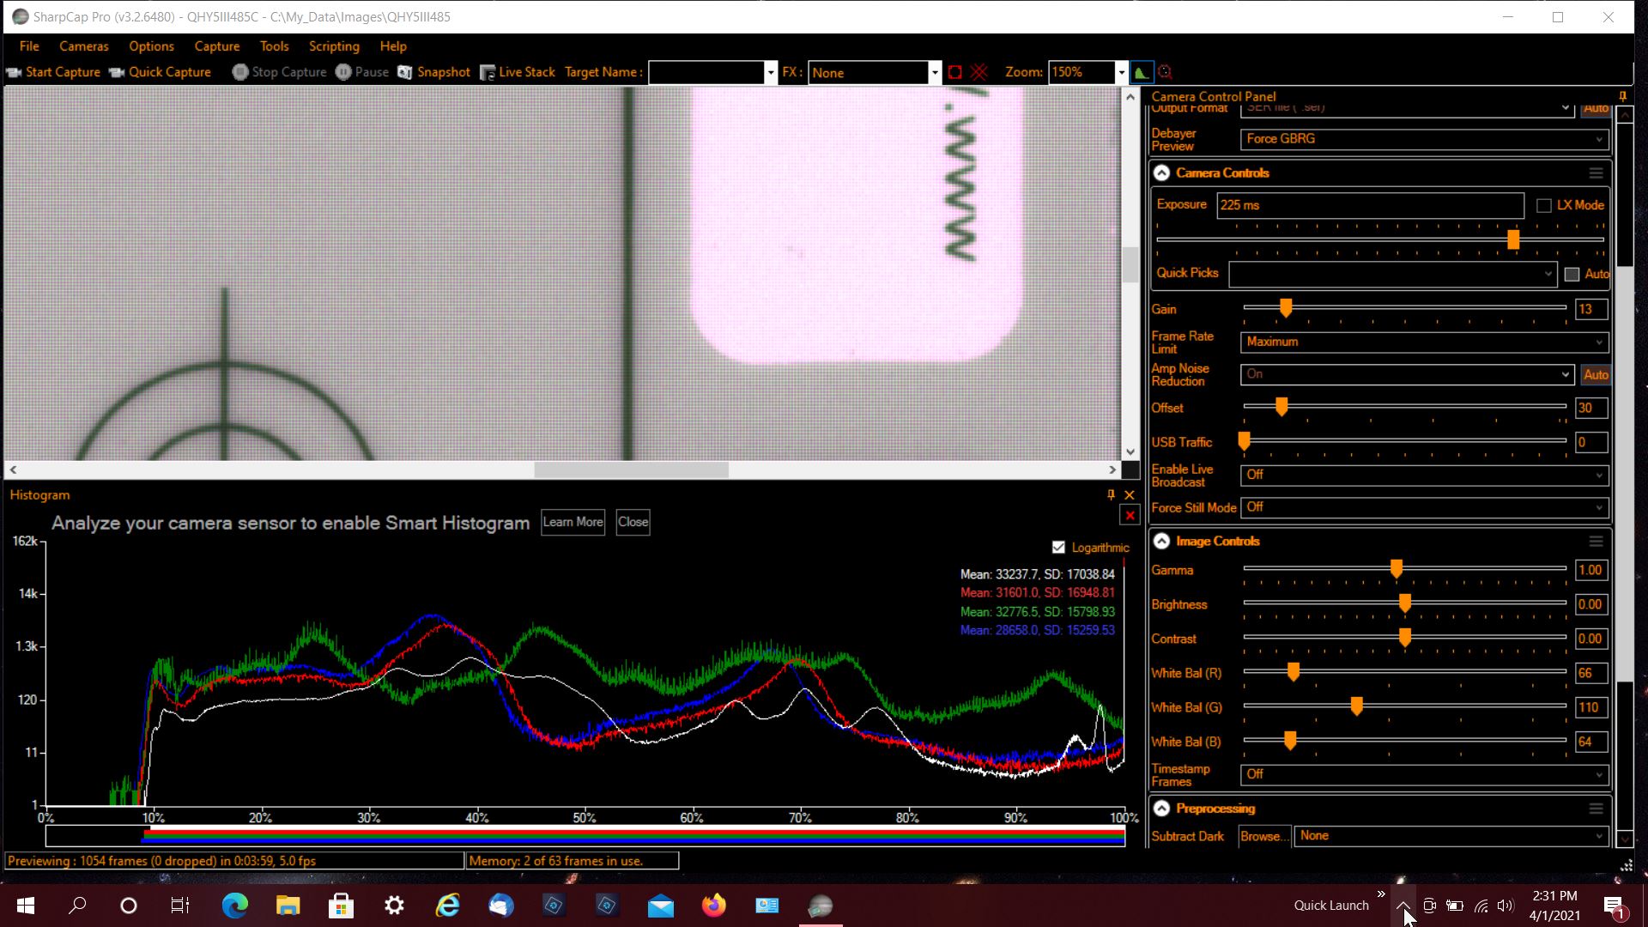Pause the capture

(x=362, y=72)
